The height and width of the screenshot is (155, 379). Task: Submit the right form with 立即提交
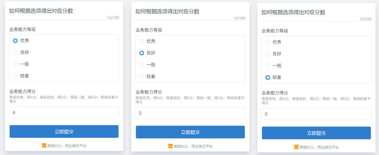(x=316, y=133)
